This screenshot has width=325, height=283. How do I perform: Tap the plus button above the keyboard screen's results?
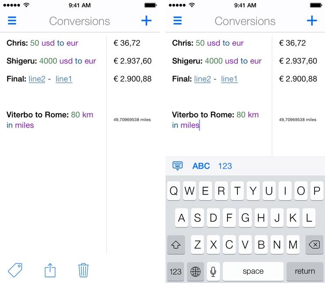(312, 21)
